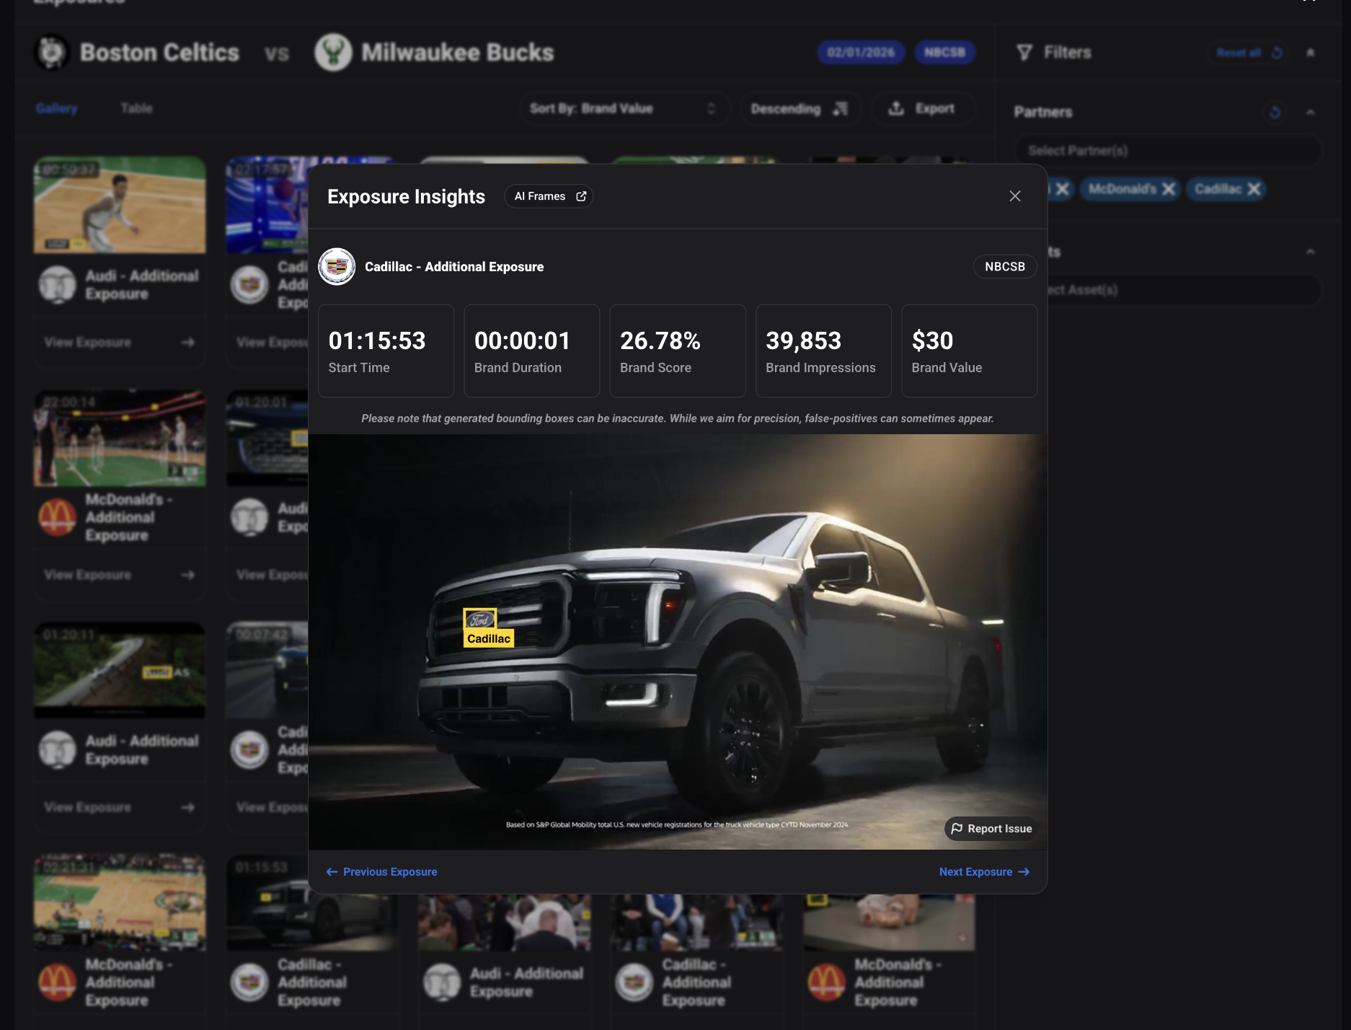This screenshot has height=1030, width=1351.
Task: Click the Milwaukee Bucks team logo
Action: [x=333, y=53]
